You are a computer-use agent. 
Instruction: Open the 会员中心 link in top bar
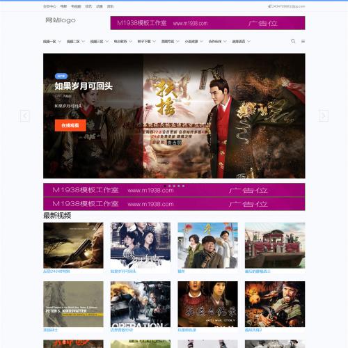[x=49, y=6]
